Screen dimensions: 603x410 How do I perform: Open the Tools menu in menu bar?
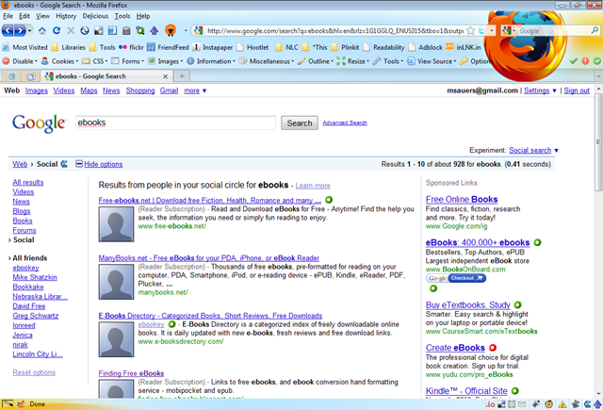(122, 16)
